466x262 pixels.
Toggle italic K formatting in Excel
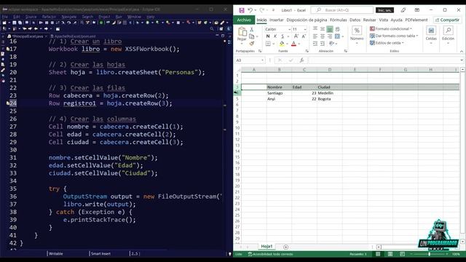point(275,36)
